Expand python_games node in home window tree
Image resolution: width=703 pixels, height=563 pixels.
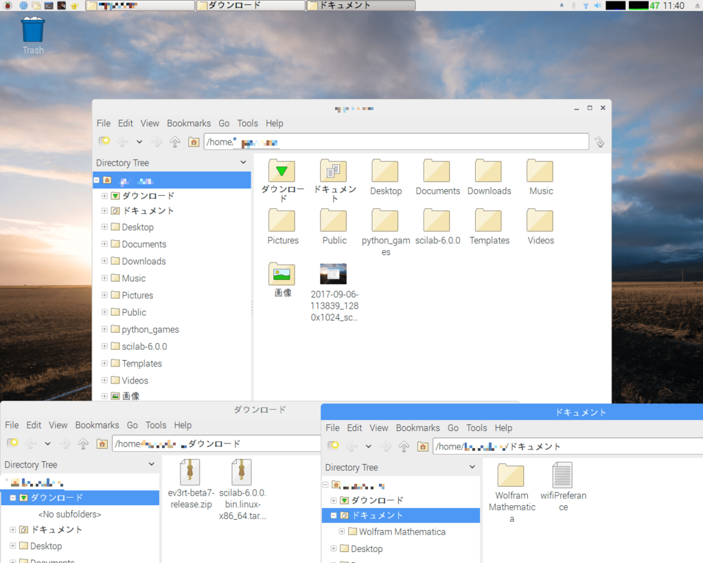pyautogui.click(x=104, y=329)
